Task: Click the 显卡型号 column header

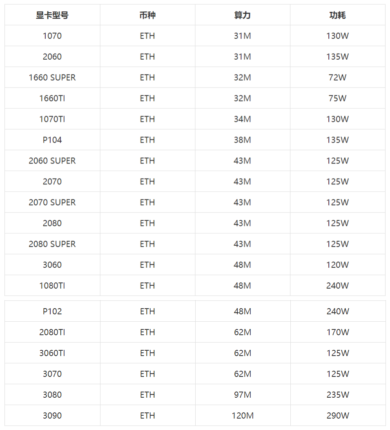Action: point(52,15)
